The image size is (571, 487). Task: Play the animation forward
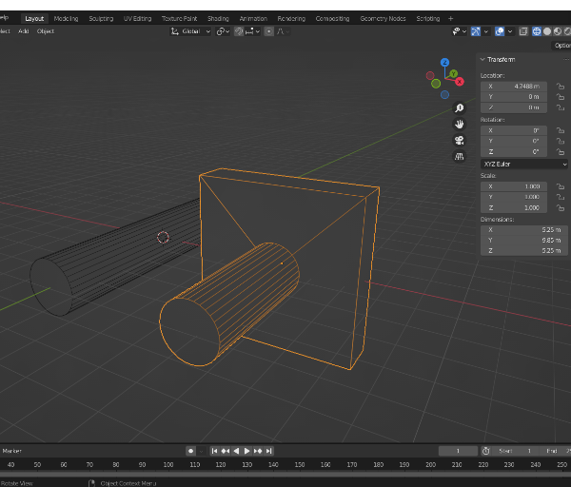click(x=246, y=451)
